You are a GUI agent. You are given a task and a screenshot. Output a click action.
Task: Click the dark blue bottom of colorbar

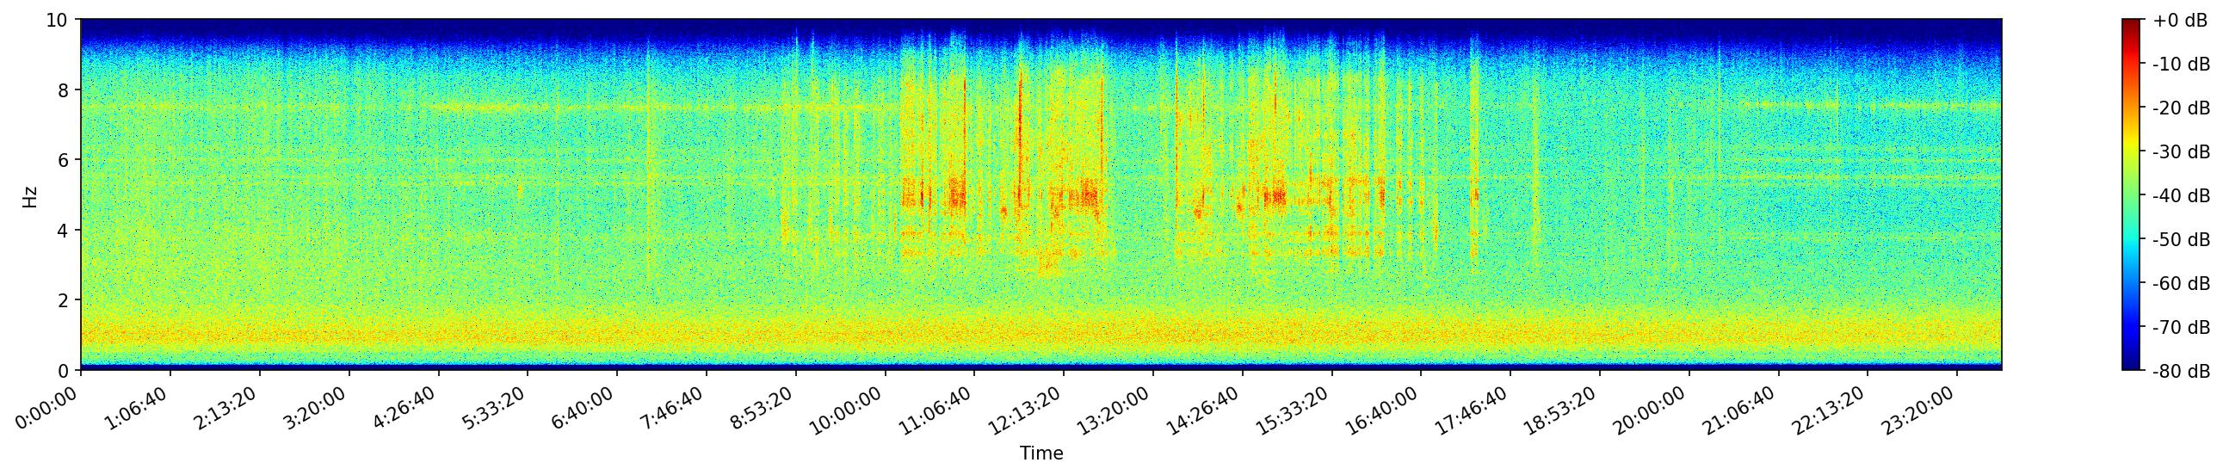point(2131,366)
